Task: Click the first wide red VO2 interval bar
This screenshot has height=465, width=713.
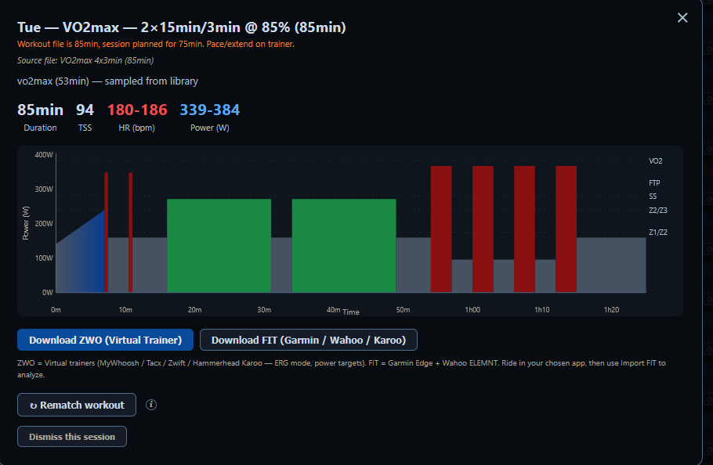Action: 441,229
